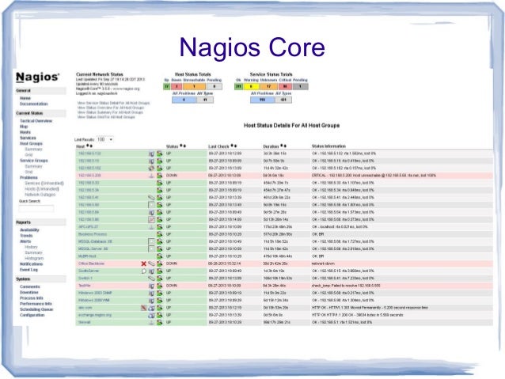This screenshot has height=379, width=505.
Task: Open the comment bubble icon on ScottsServer
Action: coord(144,271)
